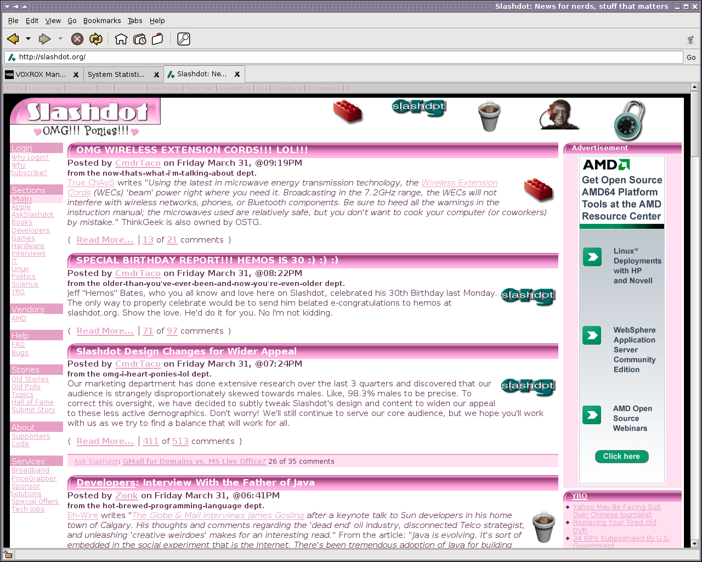
Task: Click the combination padlock topic icon
Action: click(x=630, y=120)
